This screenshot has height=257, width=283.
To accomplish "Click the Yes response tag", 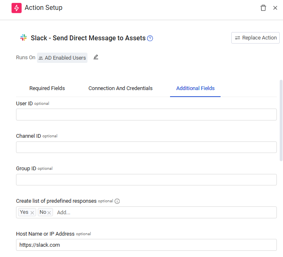I will (x=27, y=212).
